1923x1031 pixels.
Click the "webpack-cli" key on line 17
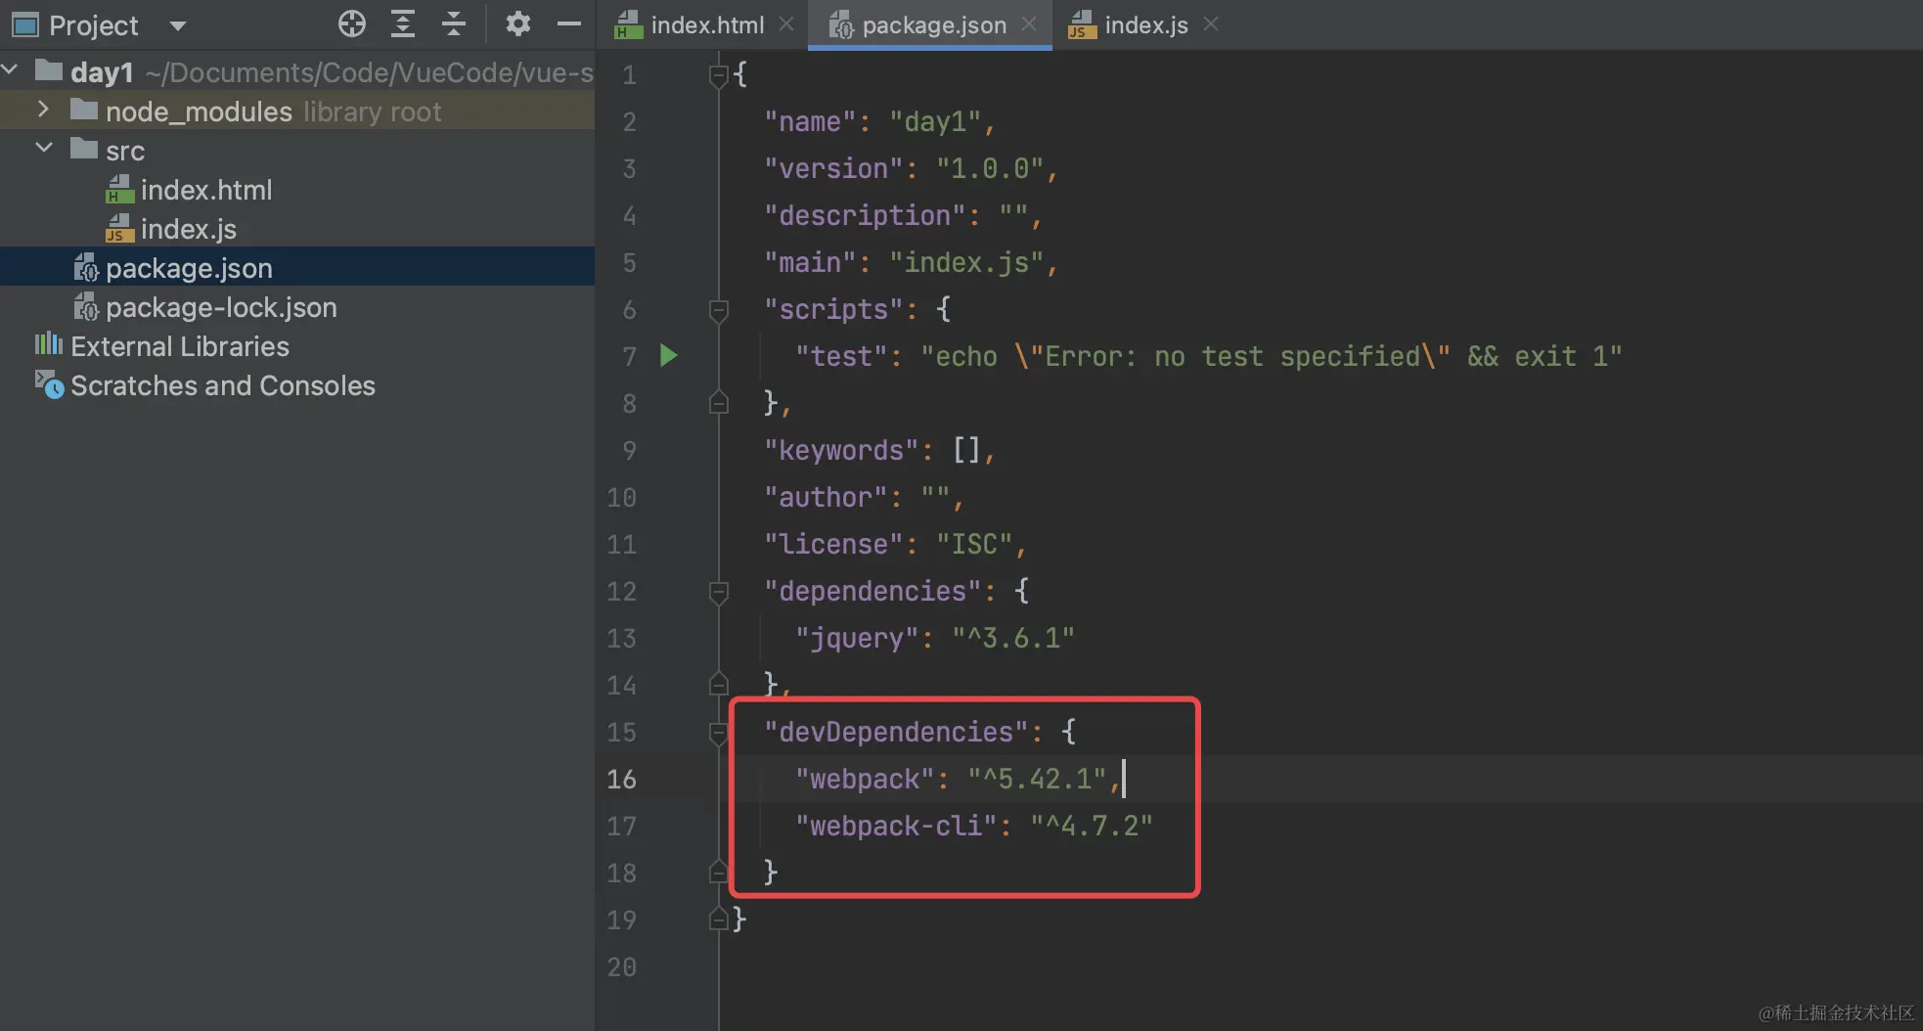tap(896, 826)
